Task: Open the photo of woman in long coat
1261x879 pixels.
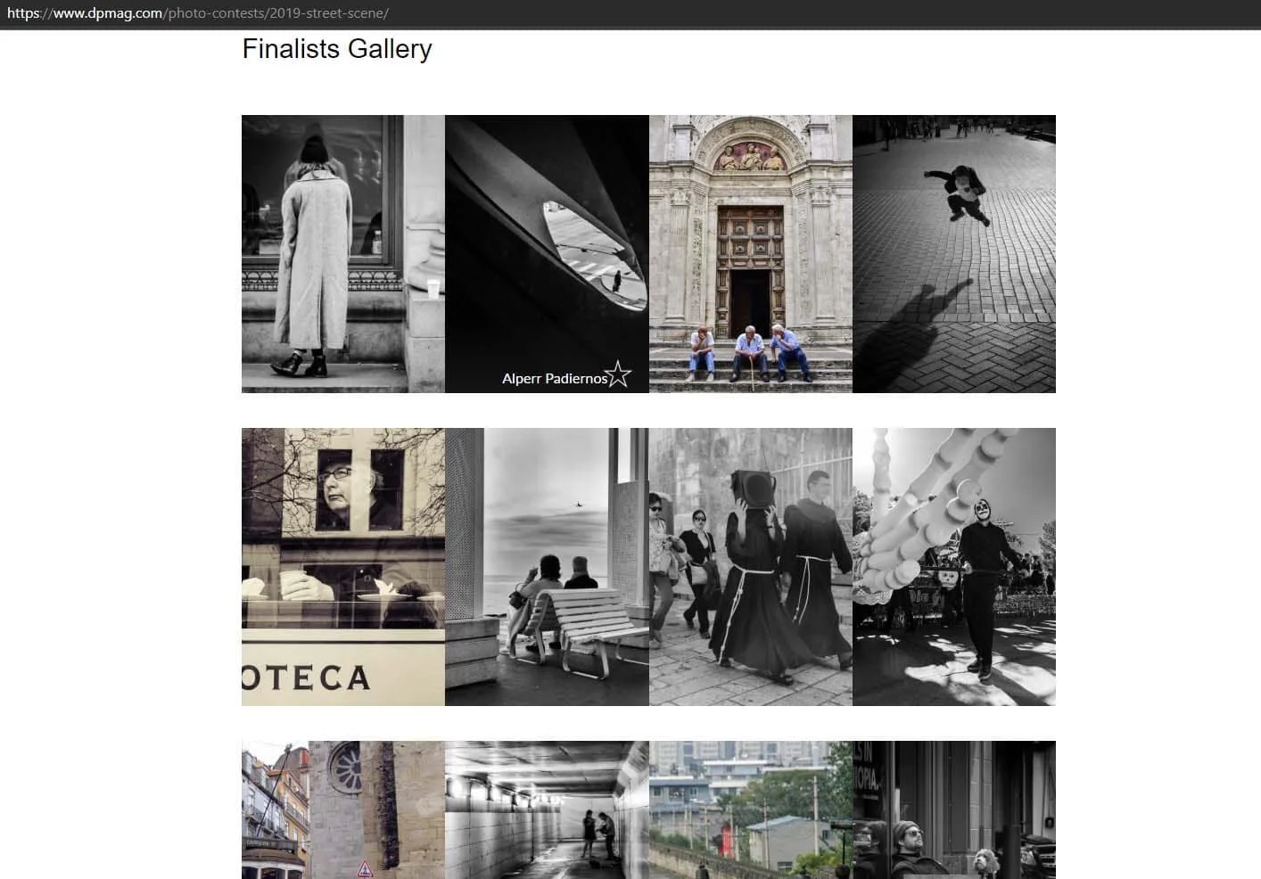Action: [x=343, y=254]
